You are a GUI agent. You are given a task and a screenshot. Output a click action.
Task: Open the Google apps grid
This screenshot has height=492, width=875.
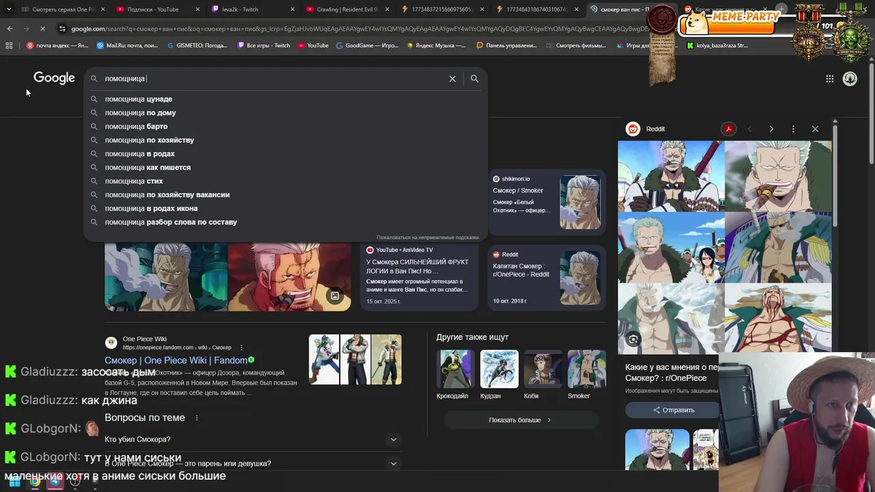pos(829,79)
